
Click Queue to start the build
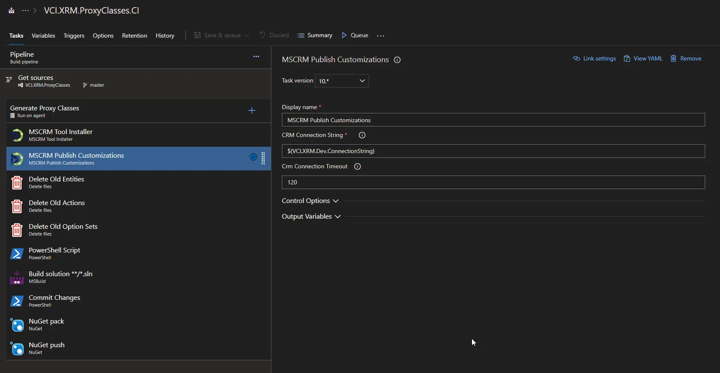click(x=355, y=36)
